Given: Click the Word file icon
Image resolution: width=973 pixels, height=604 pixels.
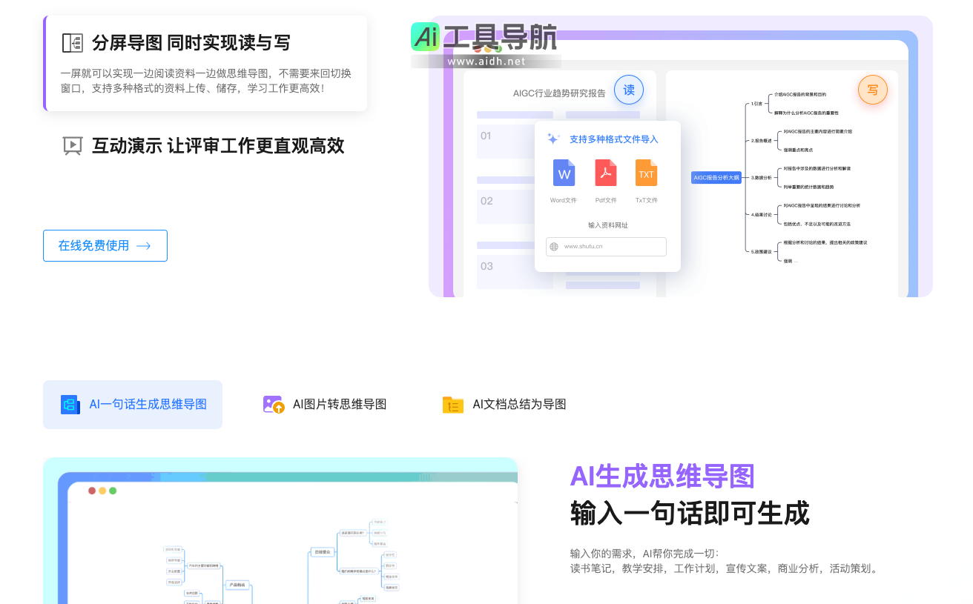Looking at the screenshot, I should click(564, 173).
